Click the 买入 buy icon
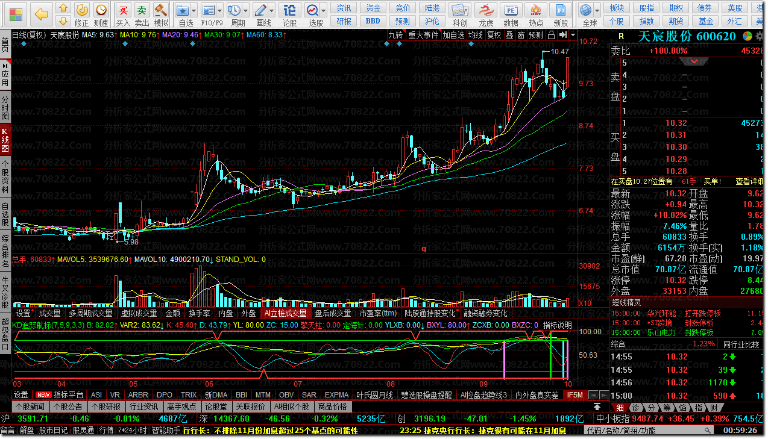Image resolution: width=768 pixels, height=439 pixels. click(x=123, y=14)
